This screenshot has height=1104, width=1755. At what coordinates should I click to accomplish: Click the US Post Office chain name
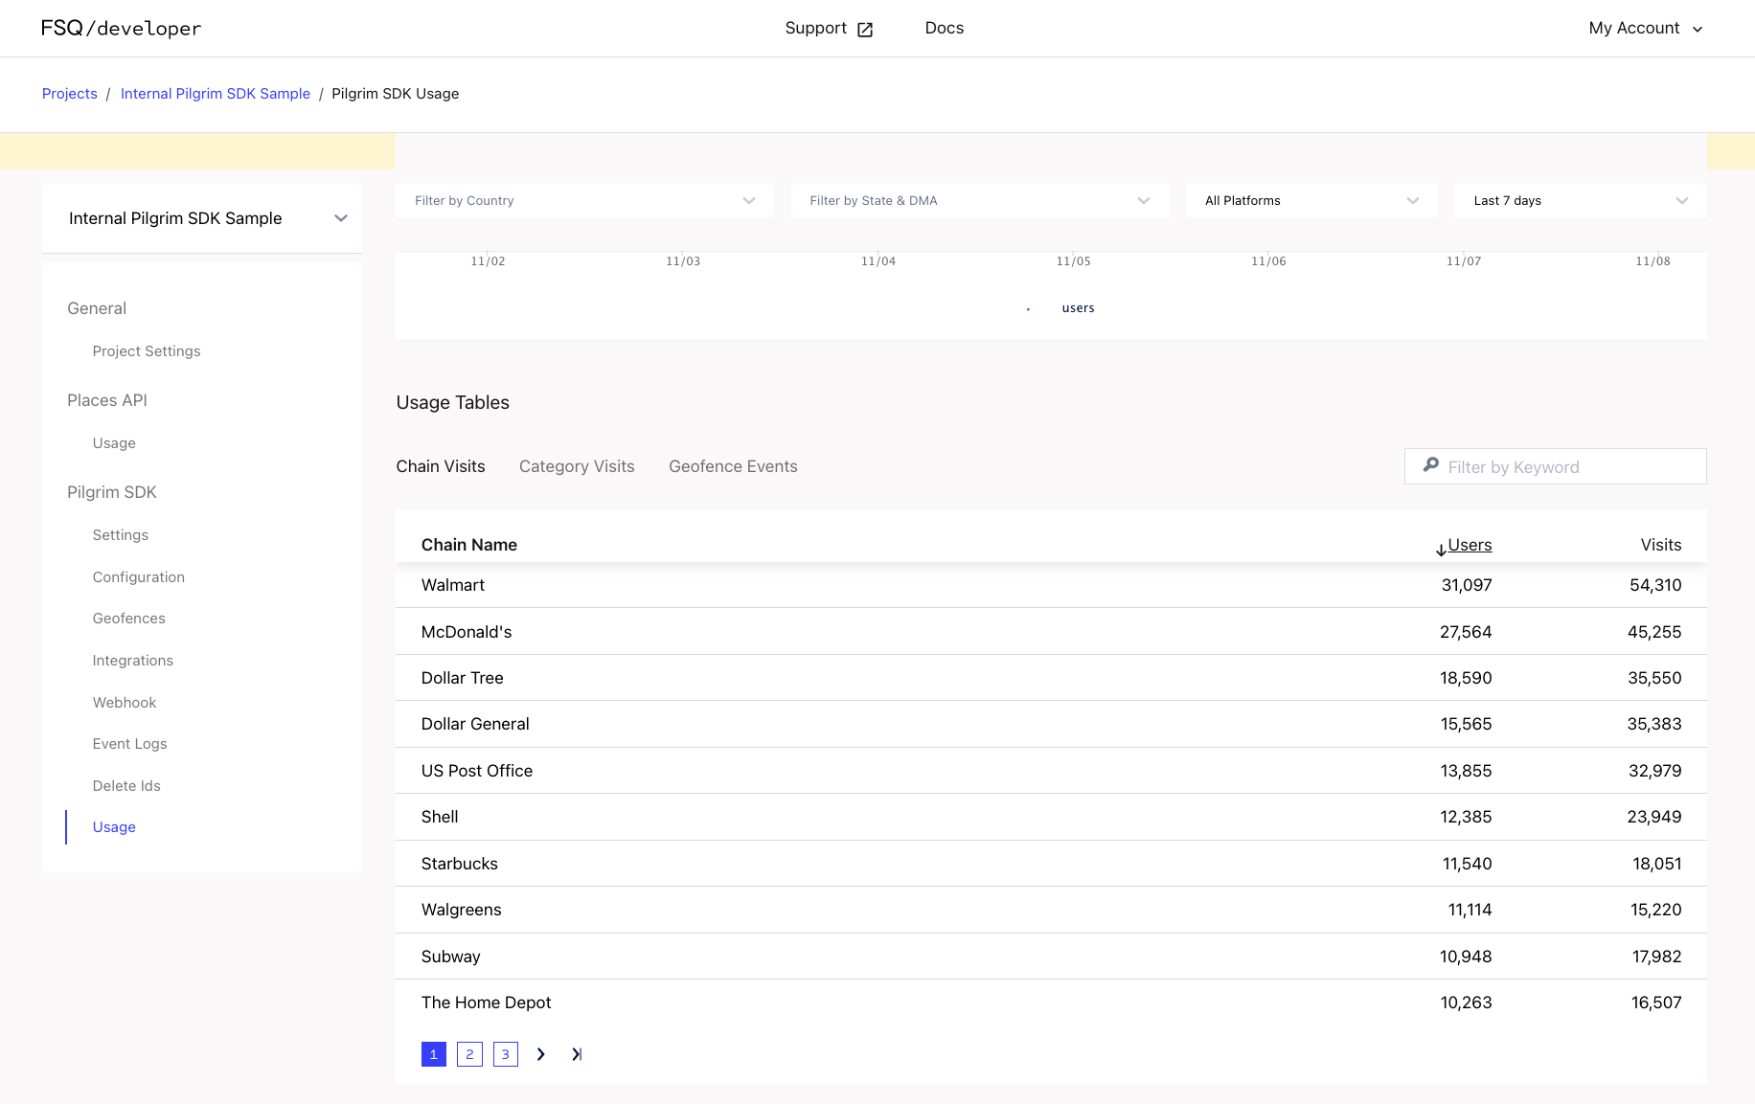point(477,771)
